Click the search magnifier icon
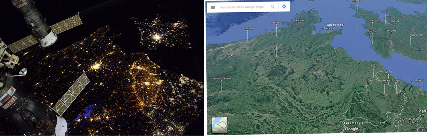The height and width of the screenshot is (136, 427). tap(273, 7)
